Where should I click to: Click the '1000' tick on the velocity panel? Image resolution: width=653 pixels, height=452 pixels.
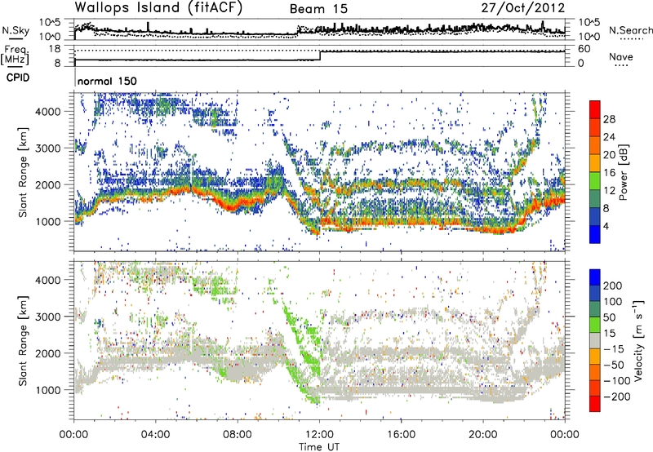(47, 390)
